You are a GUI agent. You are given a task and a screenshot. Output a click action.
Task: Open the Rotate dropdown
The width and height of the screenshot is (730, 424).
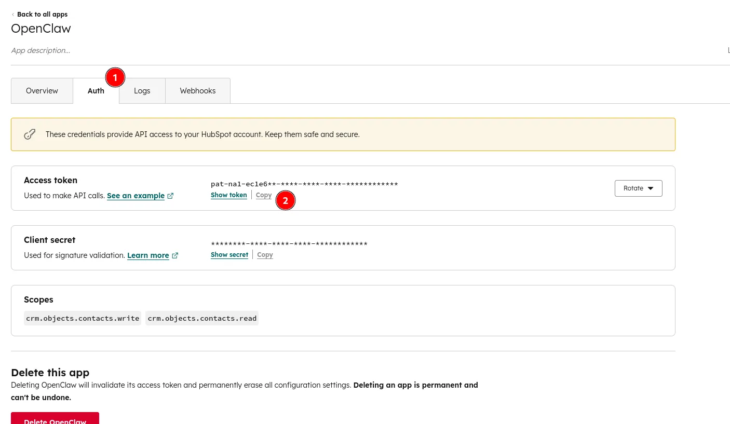[x=639, y=188]
